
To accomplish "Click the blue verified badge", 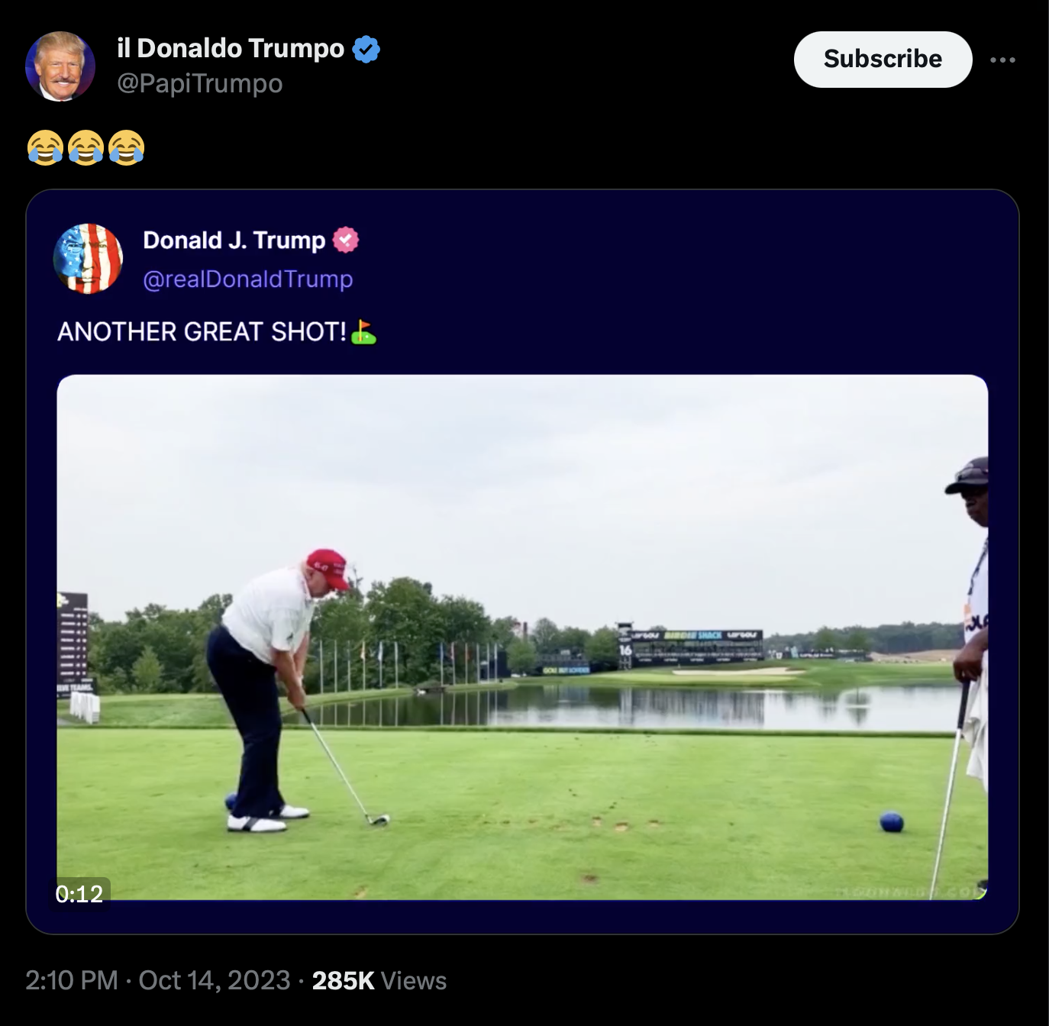I will click(366, 50).
